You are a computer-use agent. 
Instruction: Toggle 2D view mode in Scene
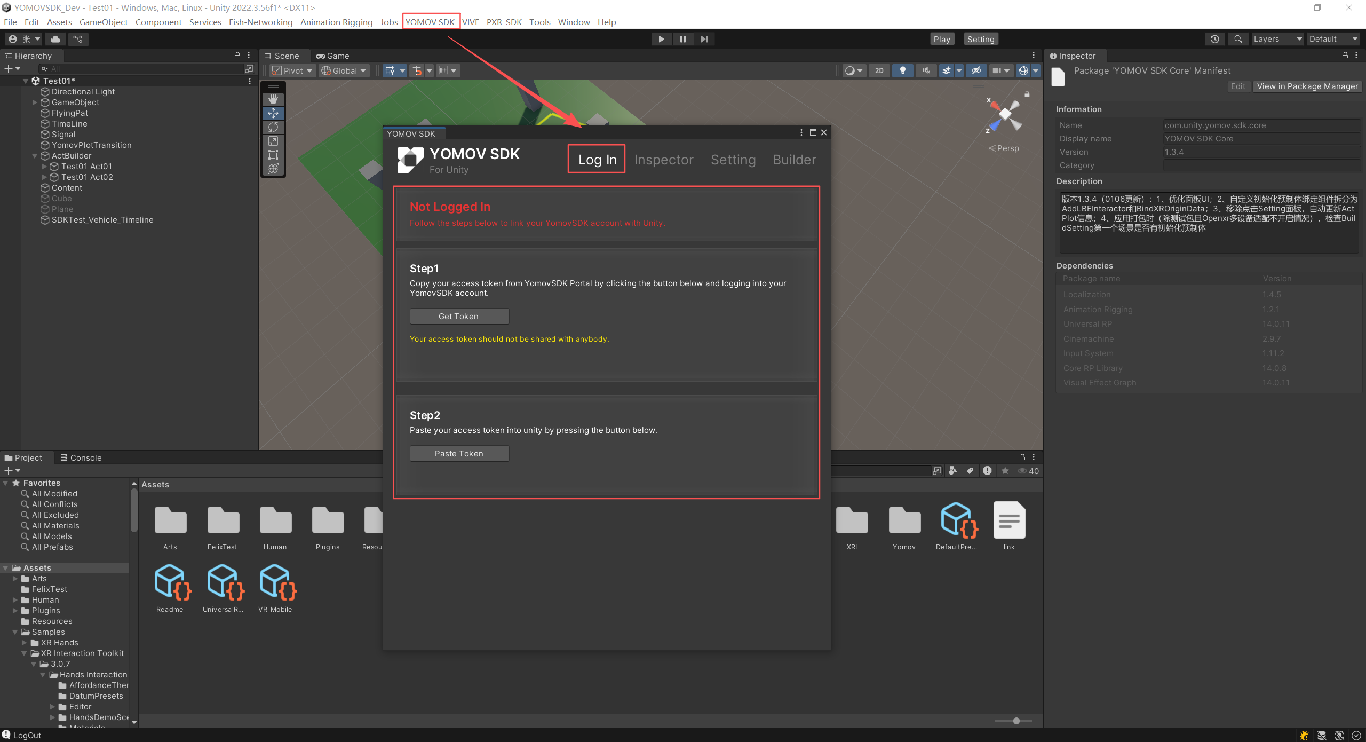click(879, 70)
